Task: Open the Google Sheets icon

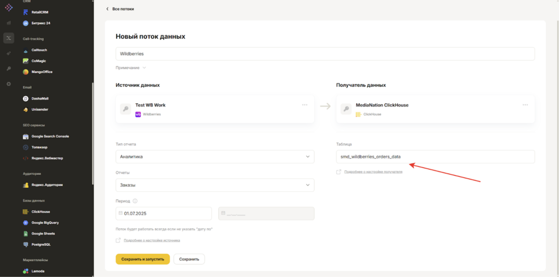Action: pyautogui.click(x=26, y=233)
